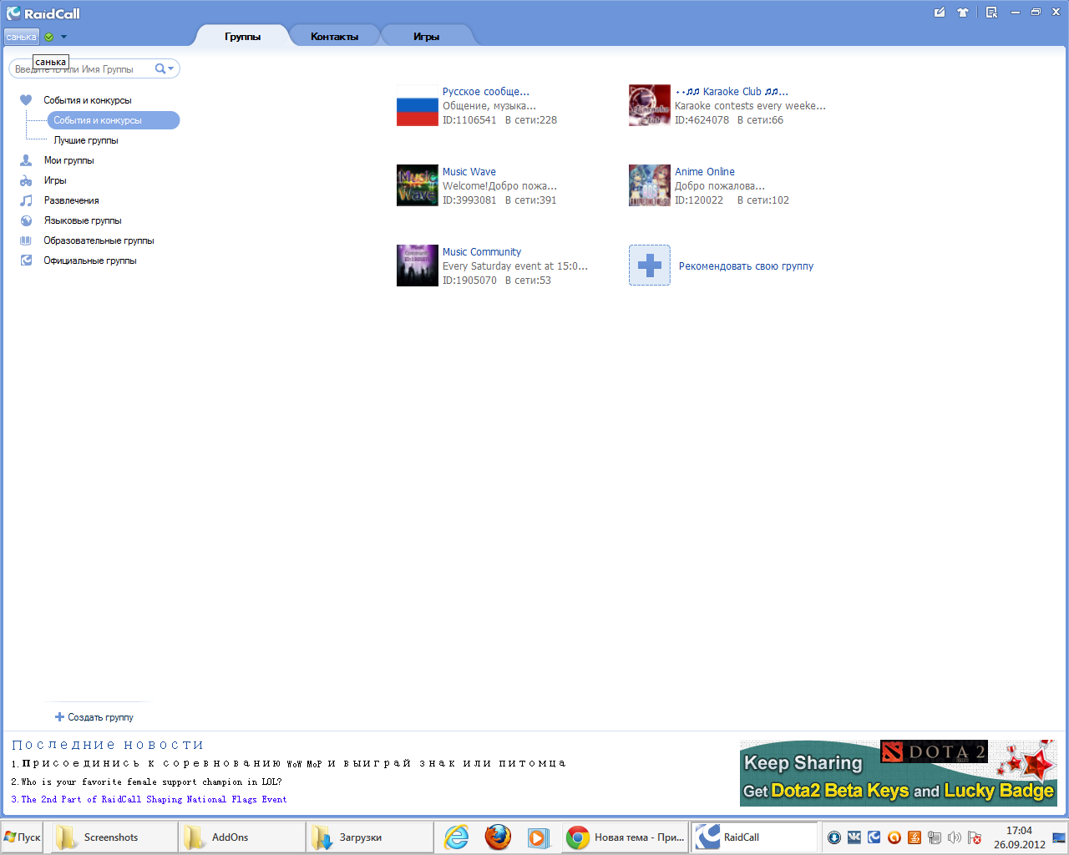This screenshot has height=855, width=1069.
Task: Click the RaidCall icon for official groups
Action: [26, 261]
